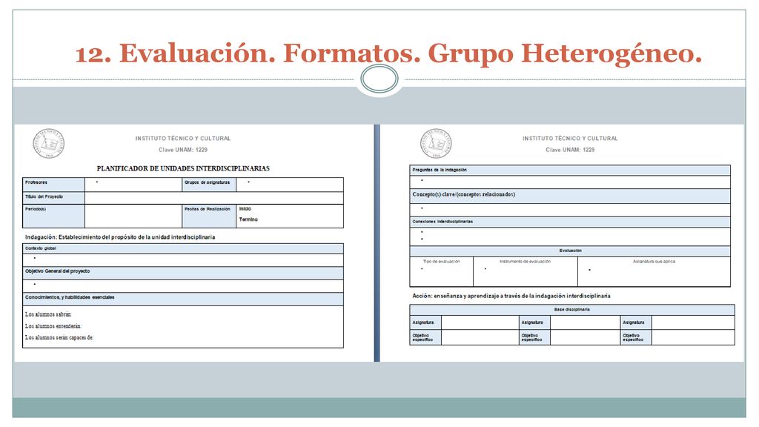Click the "Los alumnos serán capaces de" line
The height and width of the screenshot is (427, 759).
pyautogui.click(x=59, y=337)
